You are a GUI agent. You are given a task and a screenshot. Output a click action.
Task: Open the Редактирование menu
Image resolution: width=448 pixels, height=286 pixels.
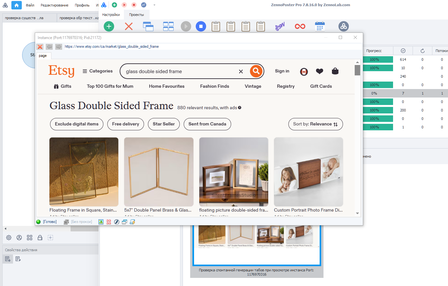coord(55,5)
